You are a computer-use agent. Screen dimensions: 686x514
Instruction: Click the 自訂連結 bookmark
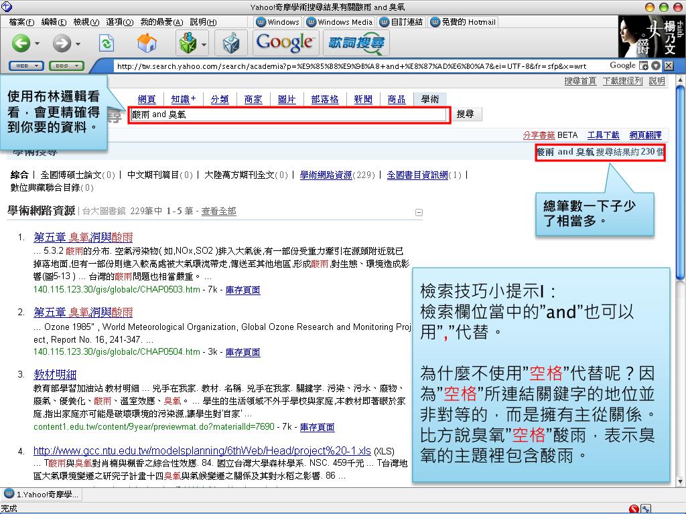[401, 22]
